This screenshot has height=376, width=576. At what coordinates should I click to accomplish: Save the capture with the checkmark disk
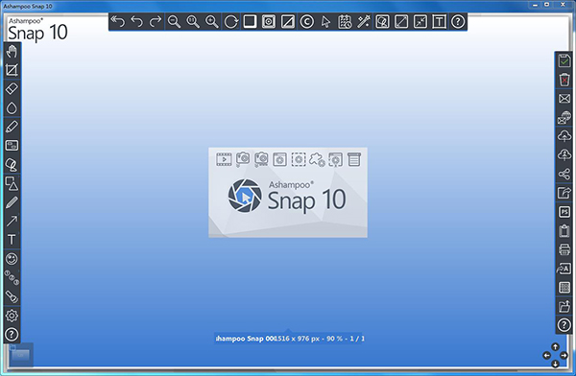(x=564, y=60)
